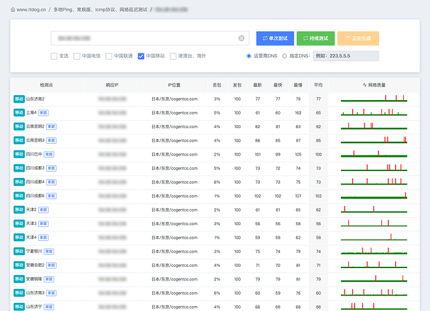Viewport: 430px width, 311px height.
Task: Click average value 100 in 四川巴中 row
Action: (x=318, y=154)
